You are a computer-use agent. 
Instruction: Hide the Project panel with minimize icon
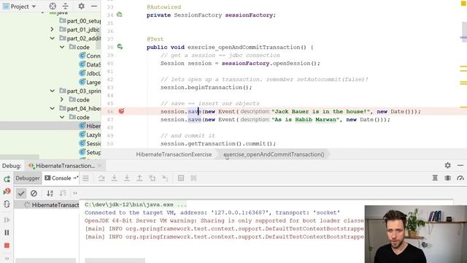[x=94, y=7]
